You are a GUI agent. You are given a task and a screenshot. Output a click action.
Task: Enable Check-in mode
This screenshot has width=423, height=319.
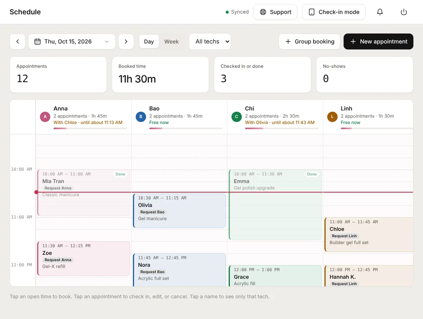334,12
